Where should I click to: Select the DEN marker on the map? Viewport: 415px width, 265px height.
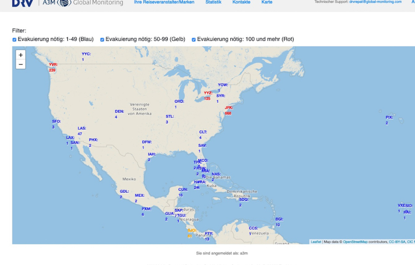click(119, 114)
